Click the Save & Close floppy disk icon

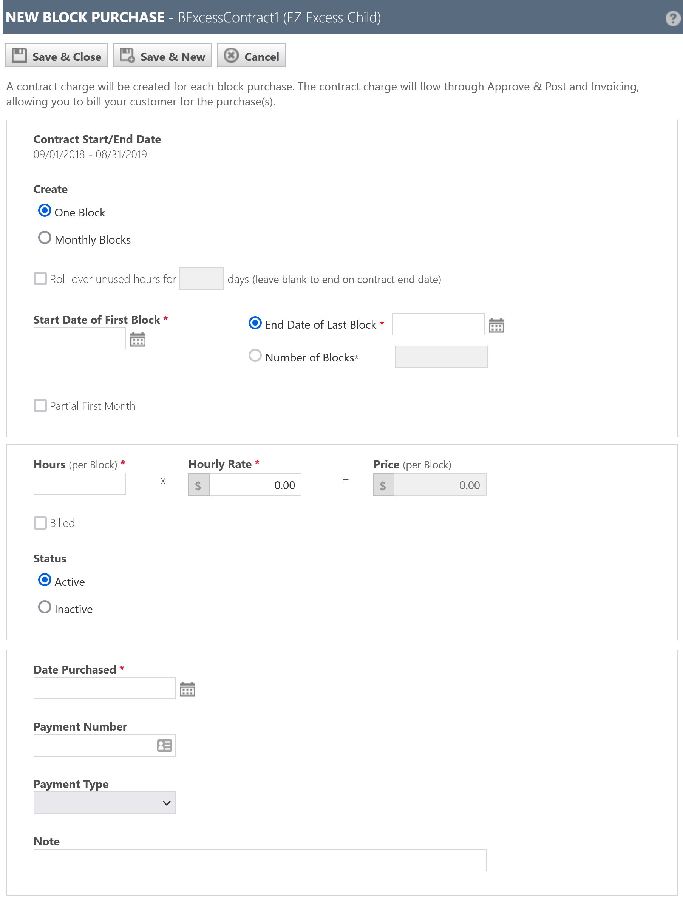(x=19, y=55)
